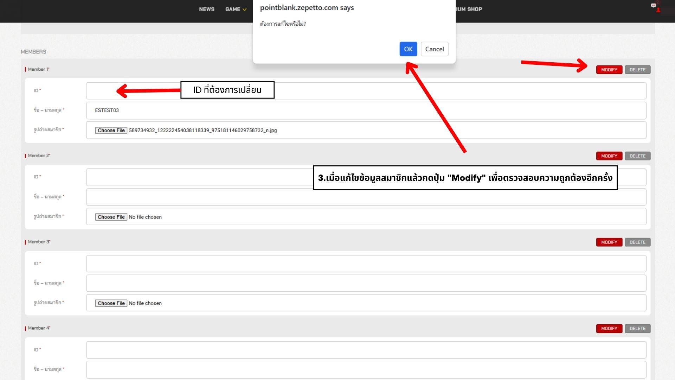Open the Premium Shop menu item

[x=469, y=9]
